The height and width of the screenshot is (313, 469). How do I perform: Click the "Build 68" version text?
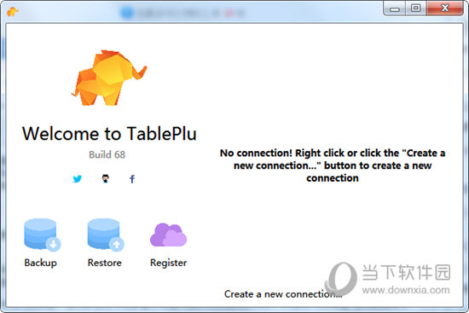pyautogui.click(x=107, y=154)
